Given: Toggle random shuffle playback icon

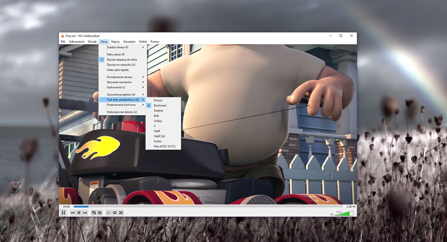Looking at the screenshot, I should [x=121, y=213].
